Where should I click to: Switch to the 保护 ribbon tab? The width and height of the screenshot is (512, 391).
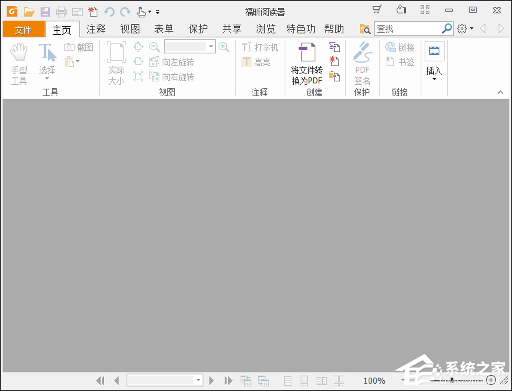click(198, 29)
